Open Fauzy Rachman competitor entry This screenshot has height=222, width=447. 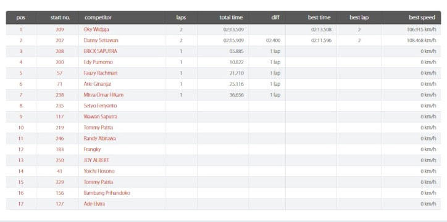click(x=101, y=73)
